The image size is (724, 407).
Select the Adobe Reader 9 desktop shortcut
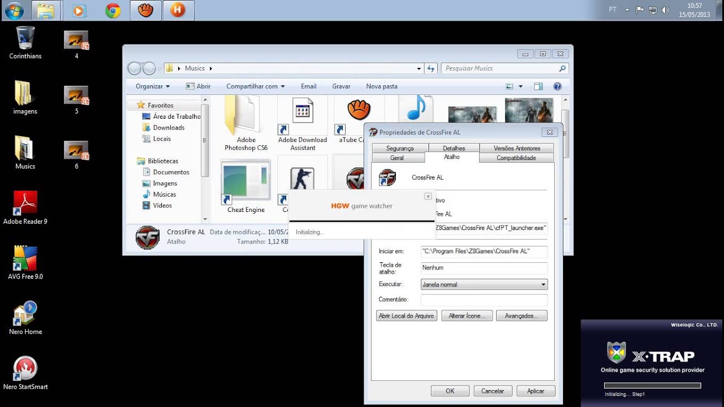pos(25,208)
